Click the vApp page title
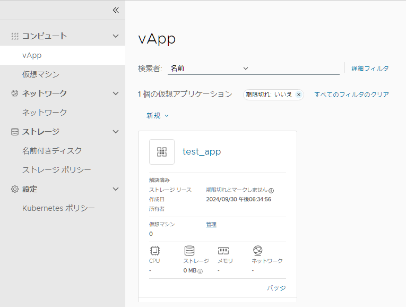The image size is (406, 307). [x=157, y=39]
